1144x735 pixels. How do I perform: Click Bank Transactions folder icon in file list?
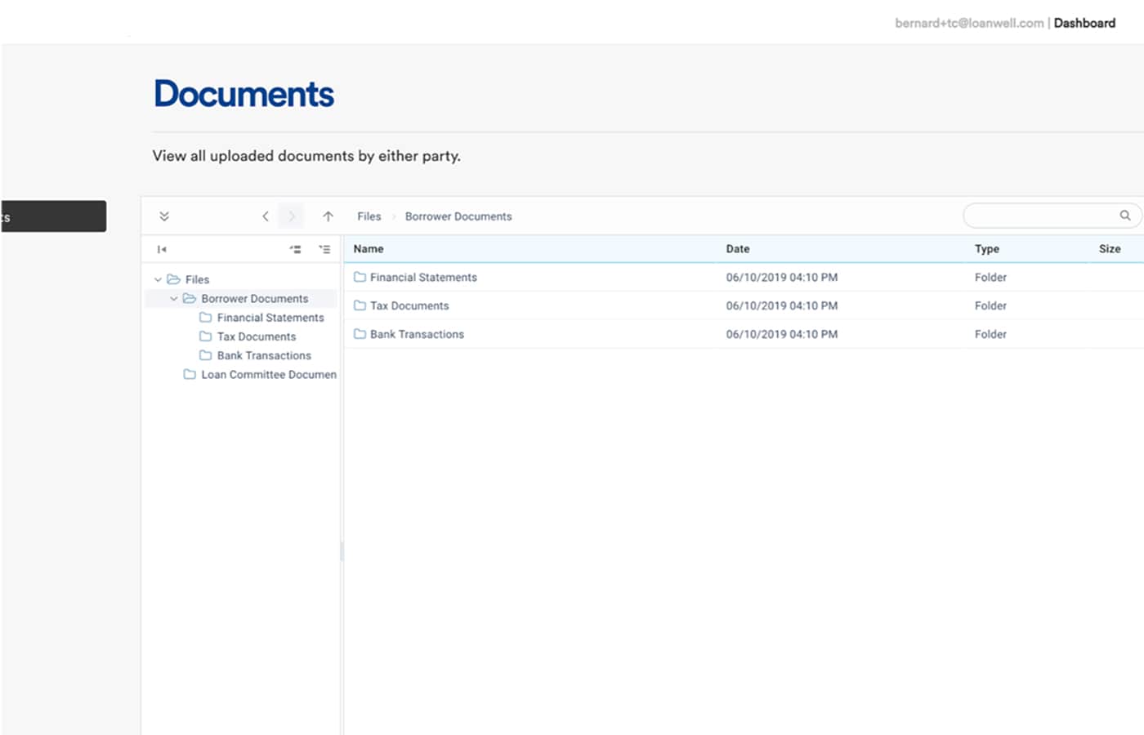(x=360, y=334)
